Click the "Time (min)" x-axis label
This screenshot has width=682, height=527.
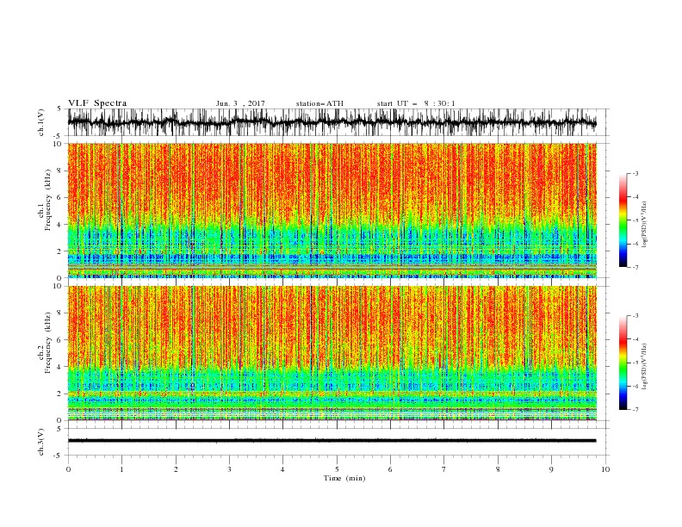click(x=344, y=478)
